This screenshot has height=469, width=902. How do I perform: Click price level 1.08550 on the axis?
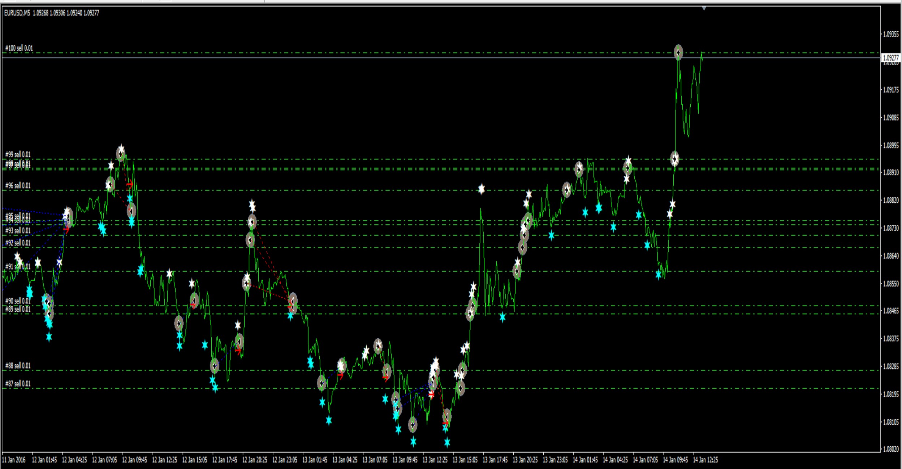[x=891, y=284]
